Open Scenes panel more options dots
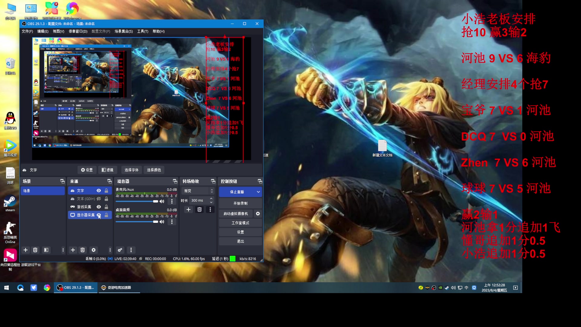Image resolution: width=581 pixels, height=327 pixels. point(63,250)
